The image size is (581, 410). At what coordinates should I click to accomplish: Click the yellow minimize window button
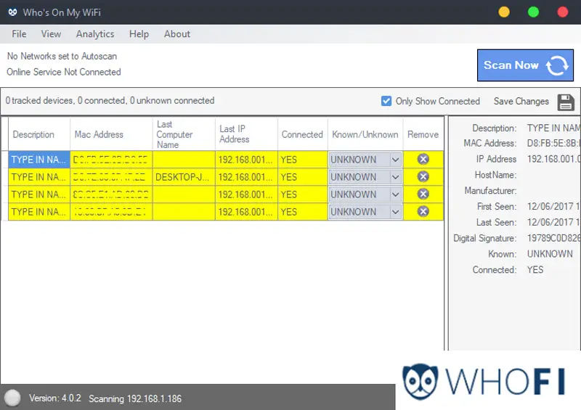(x=503, y=12)
